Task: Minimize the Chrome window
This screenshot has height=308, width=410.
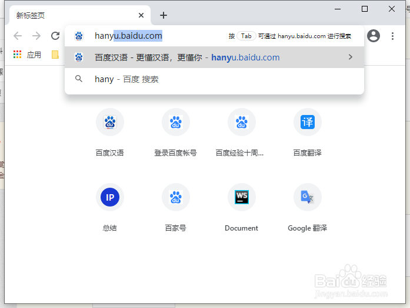Action: [x=338, y=9]
